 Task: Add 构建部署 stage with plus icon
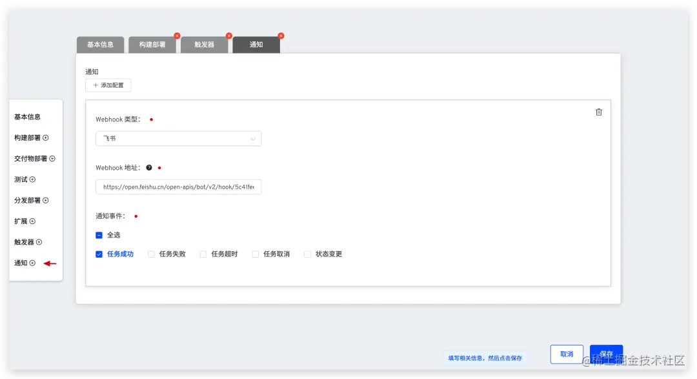pos(45,138)
